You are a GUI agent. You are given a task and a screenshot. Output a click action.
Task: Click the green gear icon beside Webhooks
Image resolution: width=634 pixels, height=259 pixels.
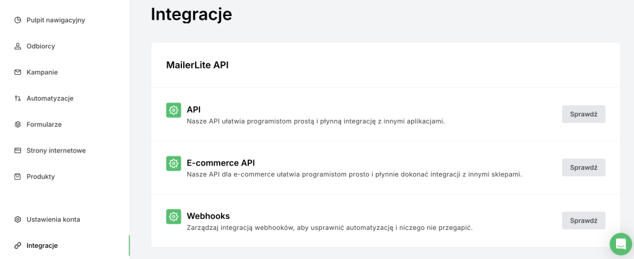pyautogui.click(x=173, y=216)
